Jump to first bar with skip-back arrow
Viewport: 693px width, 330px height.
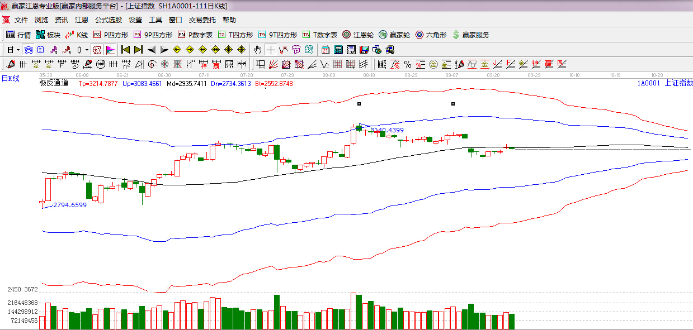[x=125, y=50]
